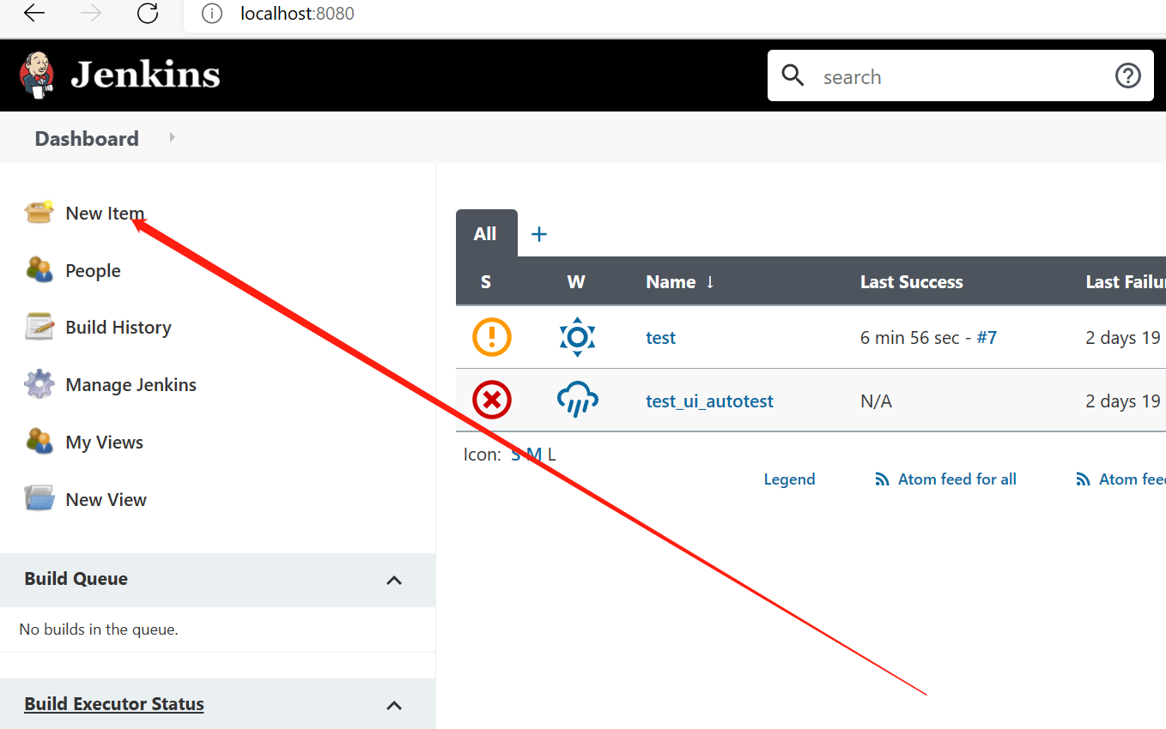This screenshot has width=1166, height=729.
Task: Click the rainy weather icon for test_ui_autotest
Action: [x=578, y=401]
